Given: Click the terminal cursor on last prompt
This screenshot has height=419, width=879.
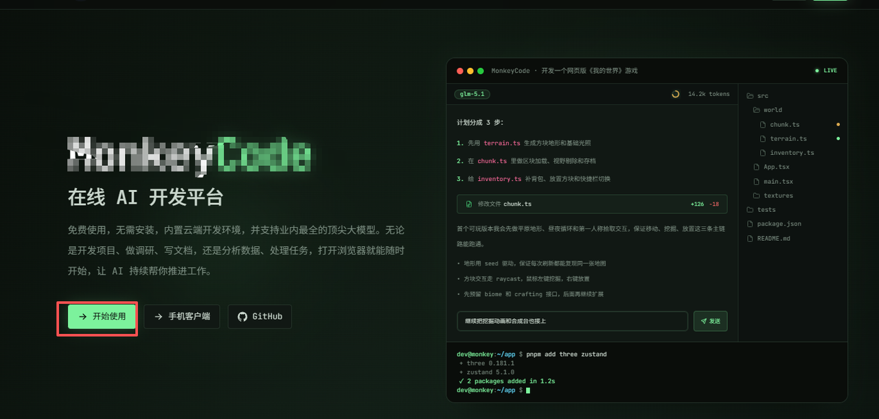Looking at the screenshot, I should tap(528, 390).
